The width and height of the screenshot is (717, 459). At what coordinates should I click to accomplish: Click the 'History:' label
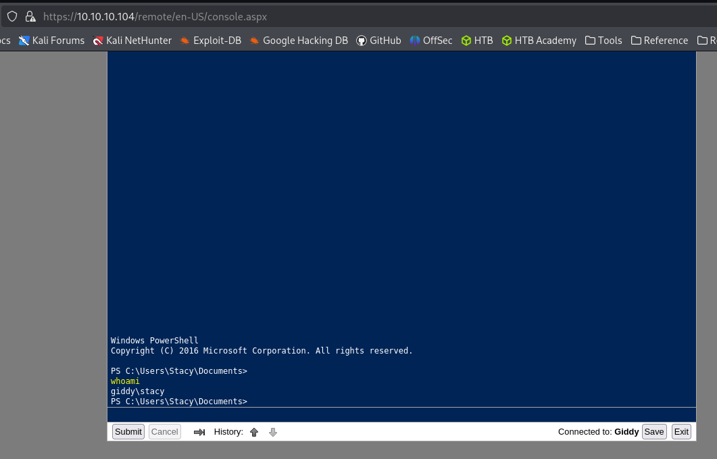pos(228,432)
